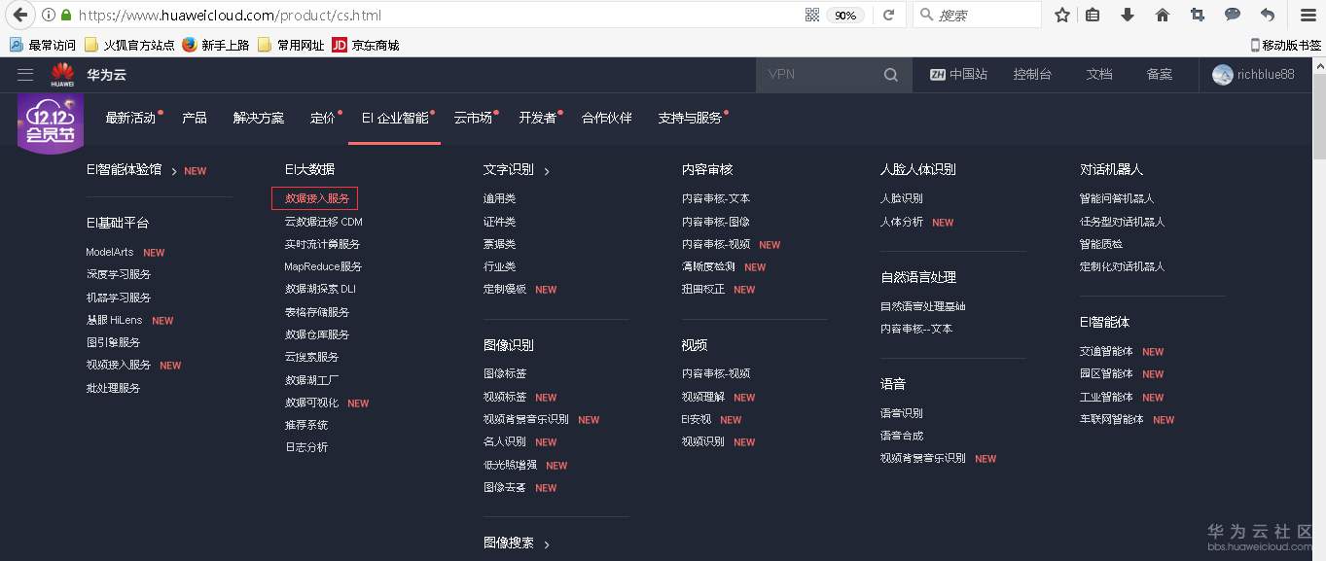
Task: Expand the 图像搜索 category via its chevron
Action: pyautogui.click(x=548, y=543)
